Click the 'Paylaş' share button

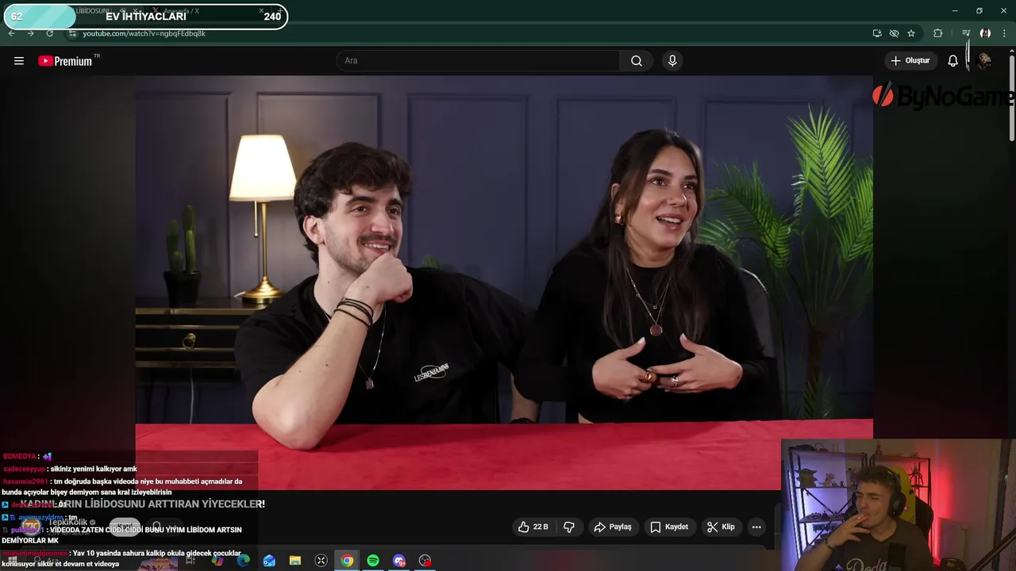(613, 527)
